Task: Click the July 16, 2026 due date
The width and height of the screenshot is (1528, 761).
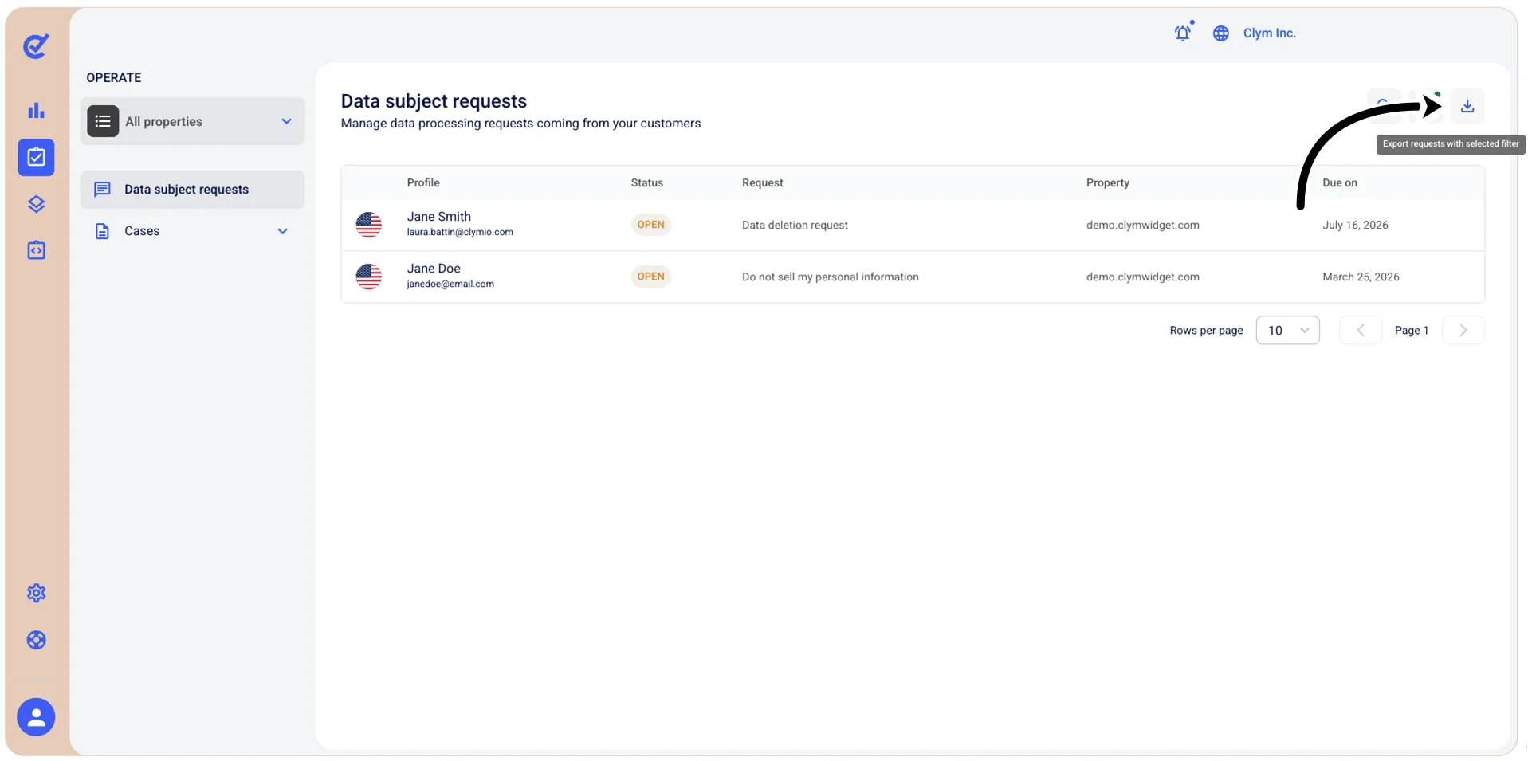Action: click(x=1355, y=225)
